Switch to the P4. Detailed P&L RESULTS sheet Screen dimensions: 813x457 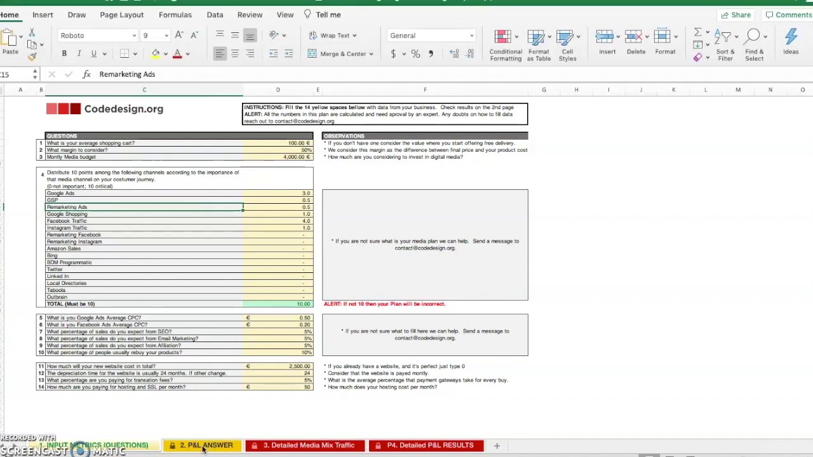(426, 446)
